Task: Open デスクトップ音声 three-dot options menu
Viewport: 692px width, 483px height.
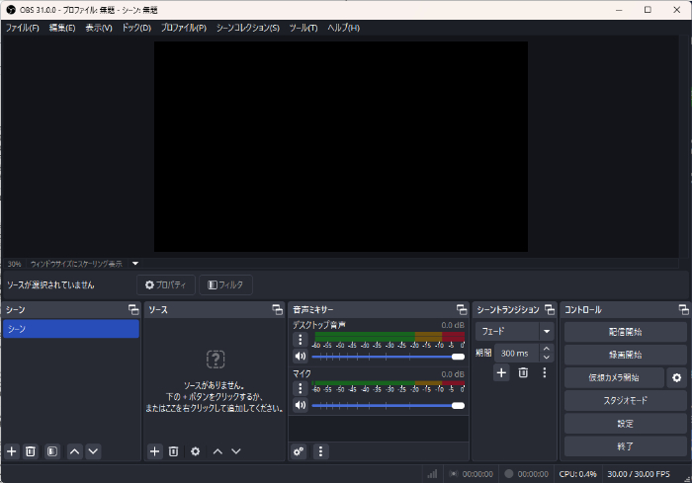Action: coord(301,339)
